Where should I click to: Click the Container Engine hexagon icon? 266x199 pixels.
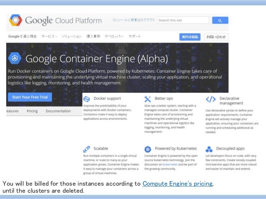pos(15,58)
